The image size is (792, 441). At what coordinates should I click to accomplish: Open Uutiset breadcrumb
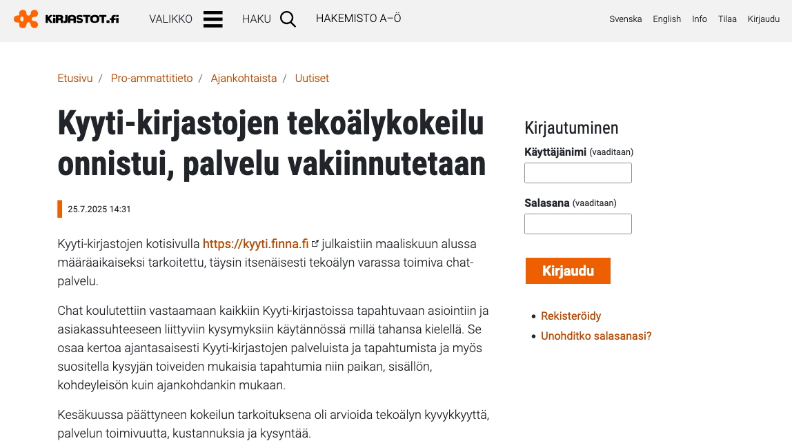pyautogui.click(x=312, y=79)
